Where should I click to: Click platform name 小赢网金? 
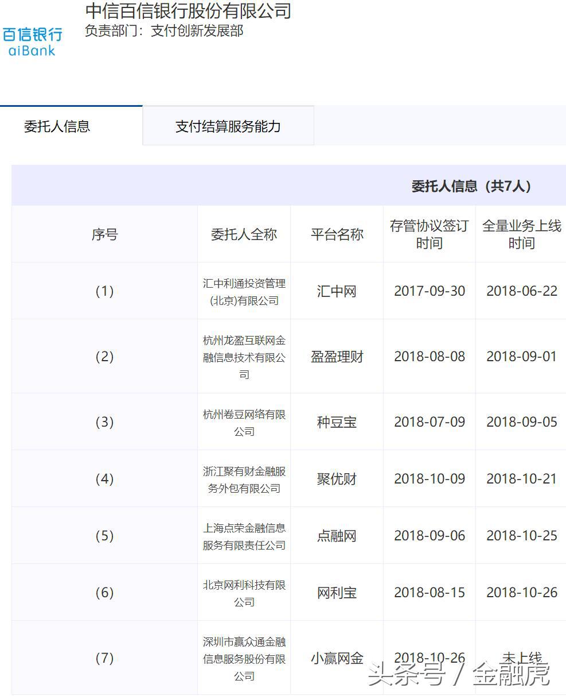tap(337, 658)
